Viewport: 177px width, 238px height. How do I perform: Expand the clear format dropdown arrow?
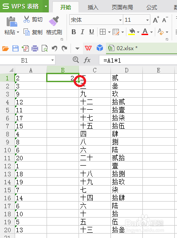point(167,32)
